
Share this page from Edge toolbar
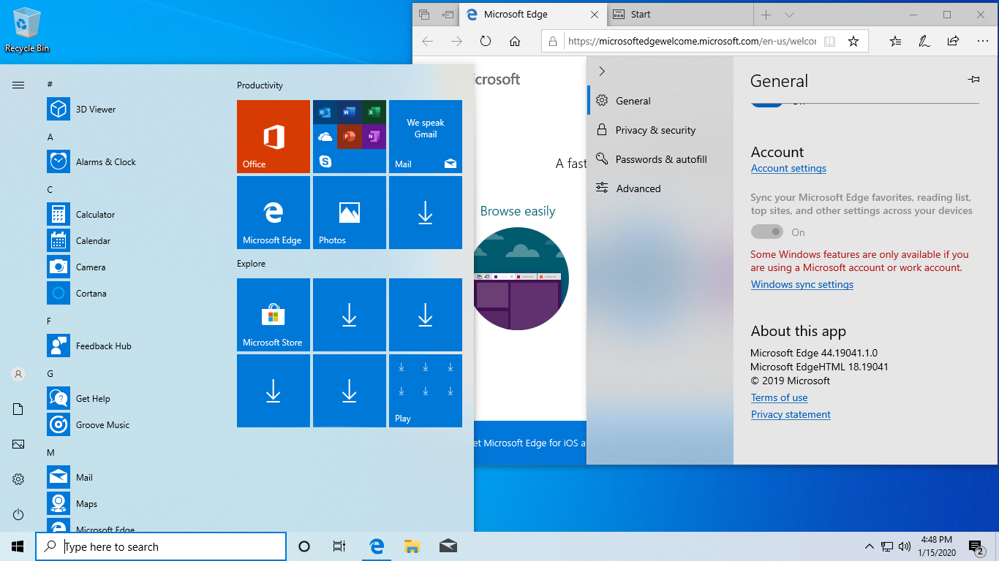(x=953, y=42)
